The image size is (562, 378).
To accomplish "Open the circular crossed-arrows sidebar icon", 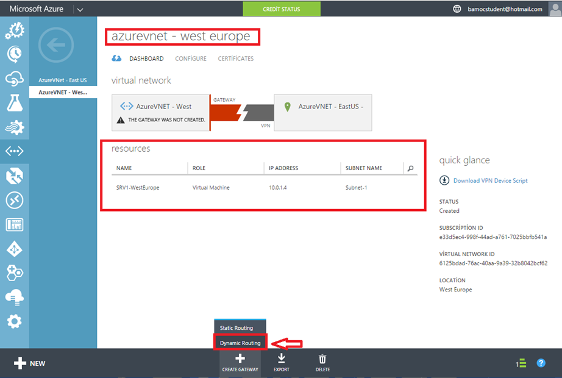I will pos(15,200).
